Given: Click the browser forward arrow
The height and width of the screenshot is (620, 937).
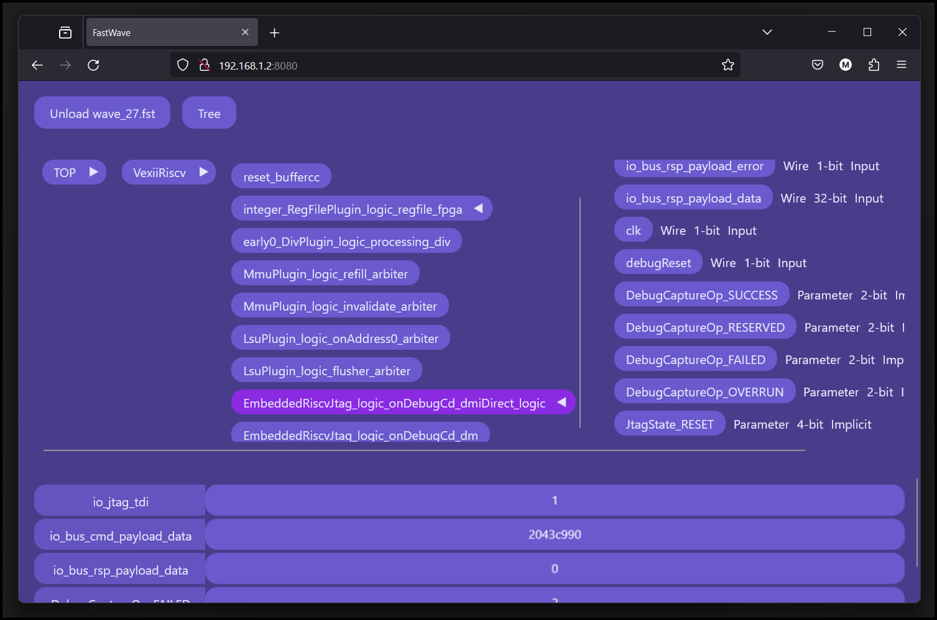Looking at the screenshot, I should 65,65.
